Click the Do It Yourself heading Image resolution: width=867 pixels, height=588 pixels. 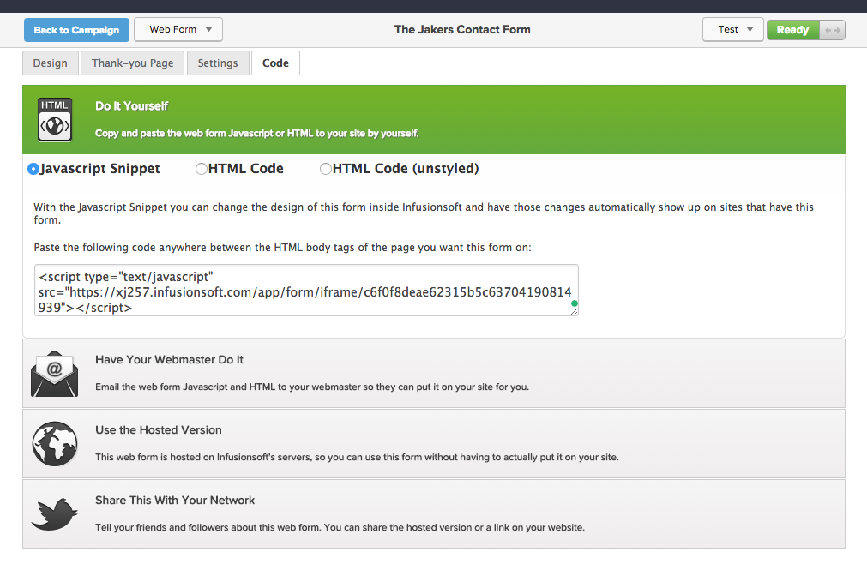tap(131, 106)
